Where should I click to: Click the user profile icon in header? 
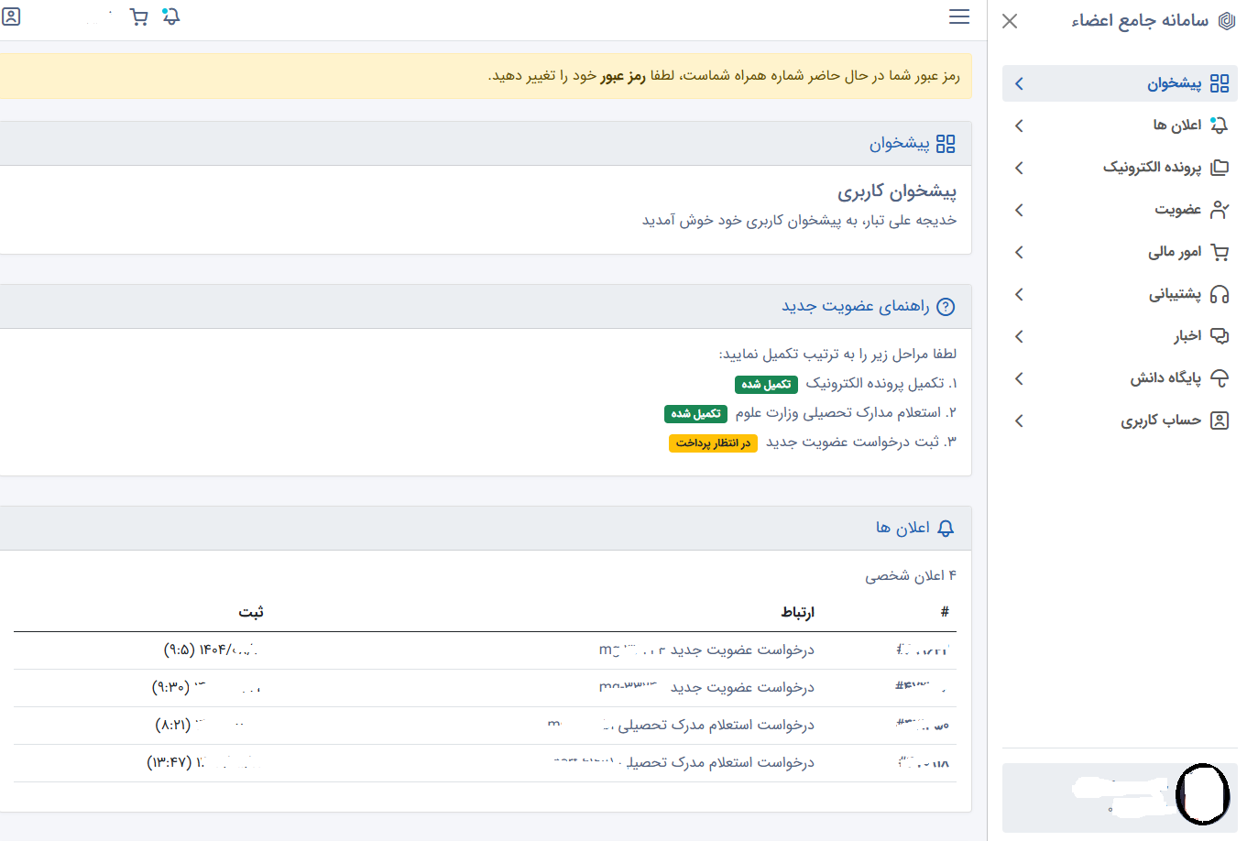[x=11, y=16]
